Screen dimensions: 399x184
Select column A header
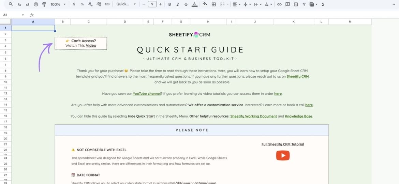(33, 22)
